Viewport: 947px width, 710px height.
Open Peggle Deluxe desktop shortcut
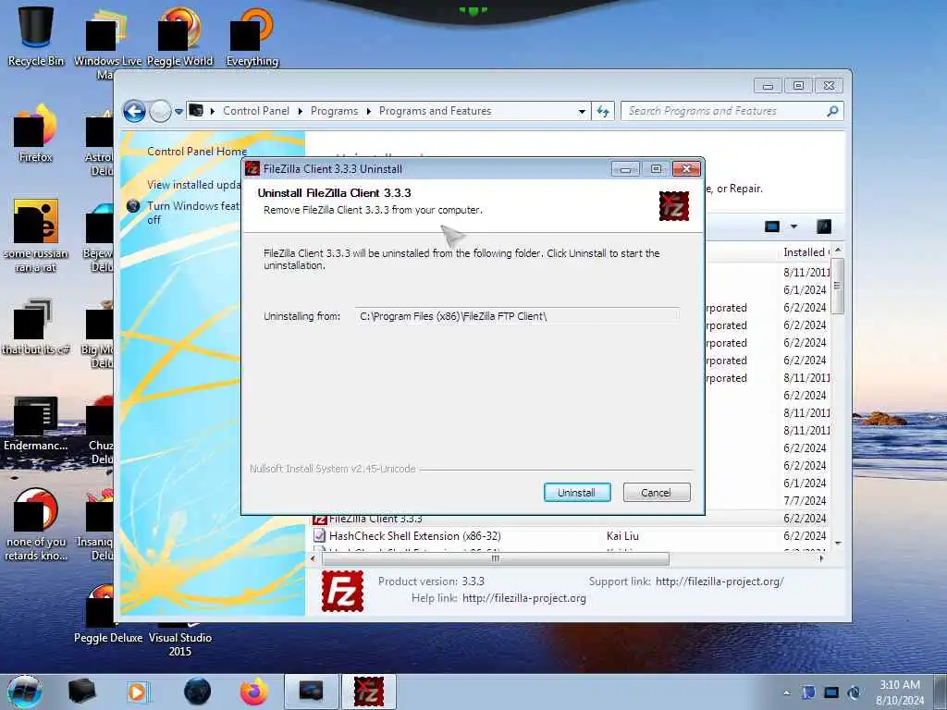(x=108, y=613)
